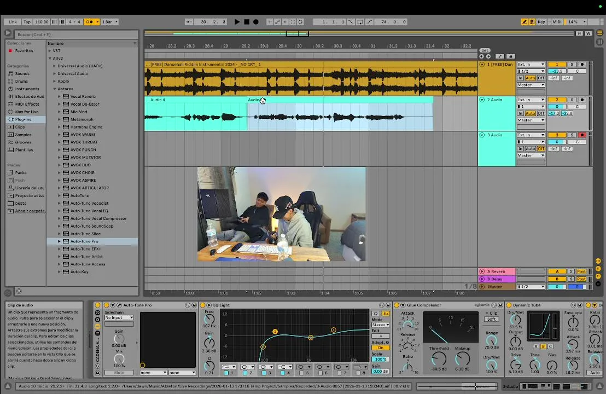Click the Auto-Tune Pro Mute button
606x394 pixels.
(119, 373)
